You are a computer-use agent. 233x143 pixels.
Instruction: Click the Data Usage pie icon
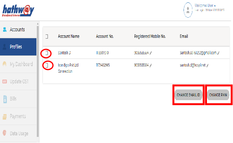click(x=5, y=133)
